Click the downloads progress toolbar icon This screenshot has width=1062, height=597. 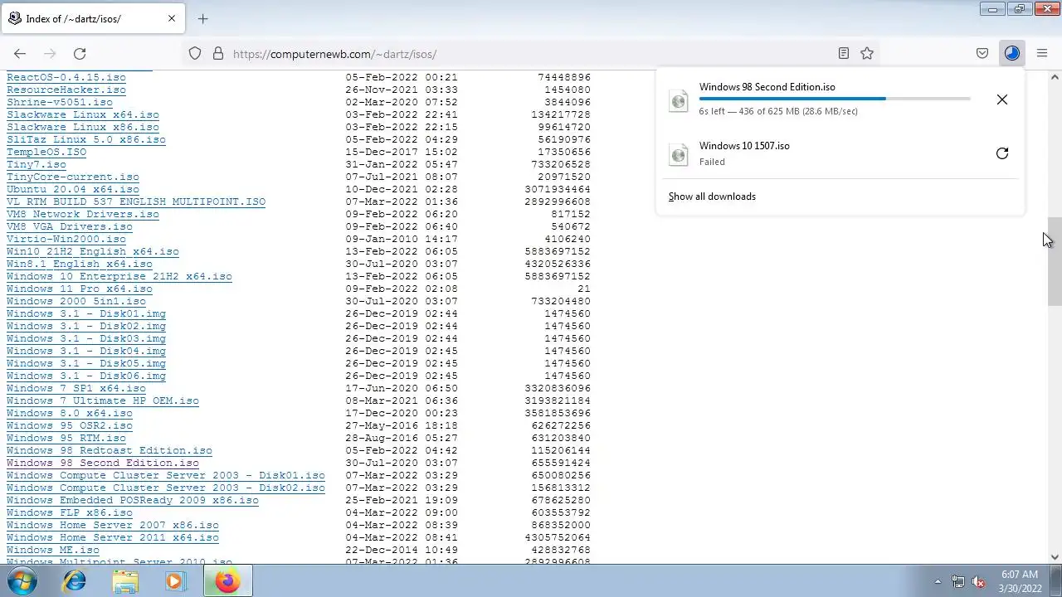click(x=1011, y=53)
